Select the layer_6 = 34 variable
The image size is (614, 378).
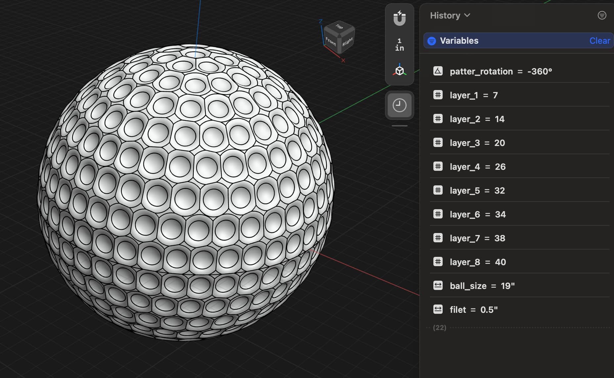519,214
